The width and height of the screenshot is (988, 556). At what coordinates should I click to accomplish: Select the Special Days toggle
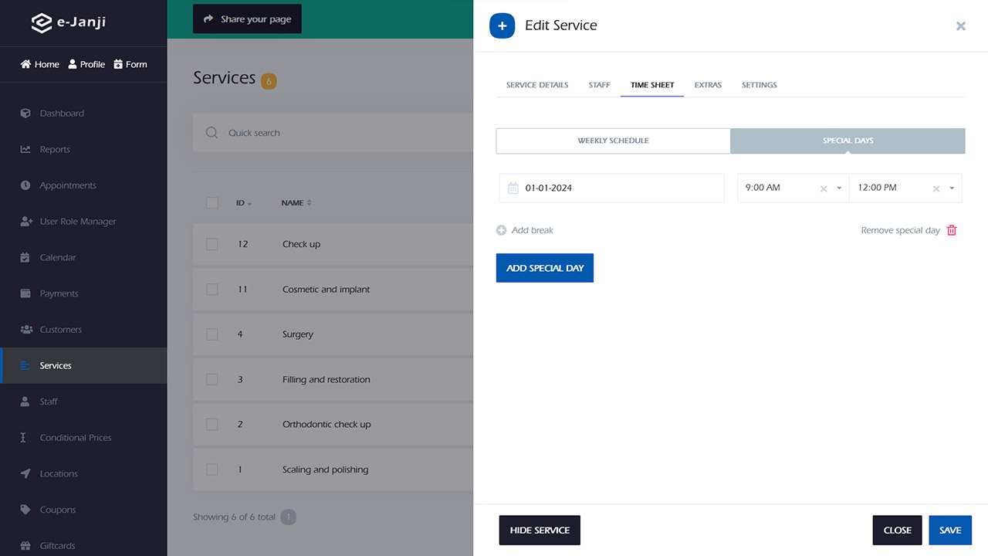(x=848, y=141)
